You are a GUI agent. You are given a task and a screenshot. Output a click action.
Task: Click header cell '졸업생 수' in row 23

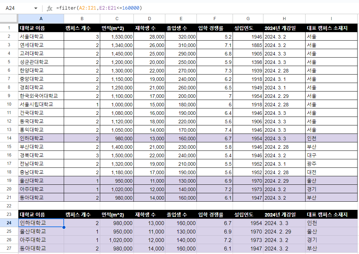(181, 214)
